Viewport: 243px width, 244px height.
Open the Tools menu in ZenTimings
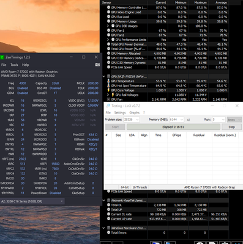click(14, 65)
